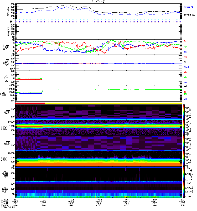Click the 1600 time tick label
Viewport: 197px width, 211px height.
click(15, 205)
